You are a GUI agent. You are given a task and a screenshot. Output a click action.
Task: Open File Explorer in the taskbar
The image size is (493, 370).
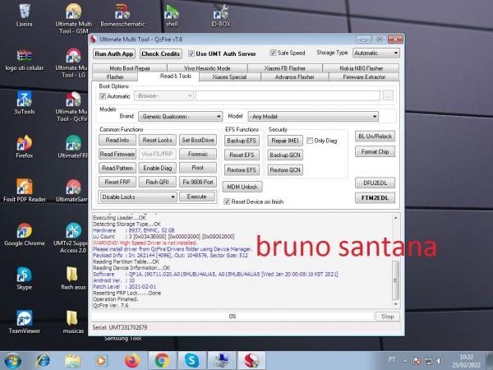tap(72, 361)
